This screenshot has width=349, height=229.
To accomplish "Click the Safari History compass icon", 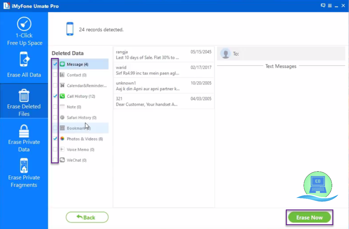I will [62, 117].
